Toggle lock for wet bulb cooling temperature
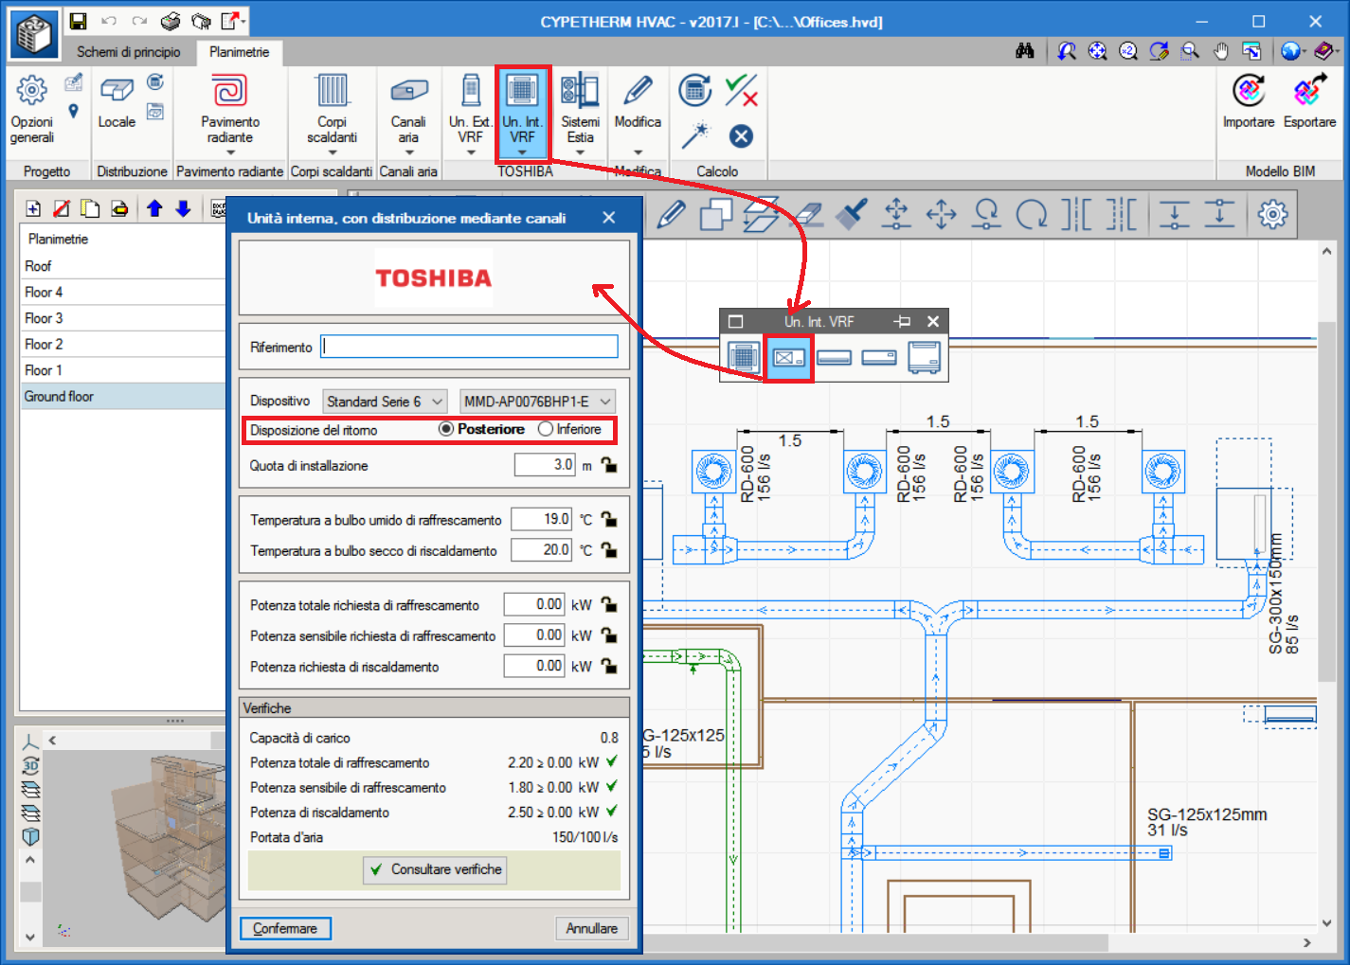This screenshot has height=965, width=1350. [608, 519]
